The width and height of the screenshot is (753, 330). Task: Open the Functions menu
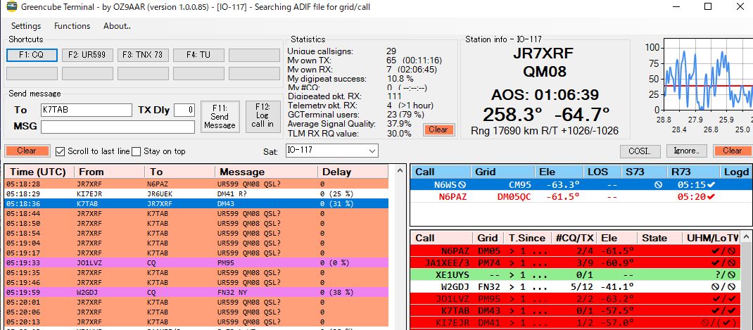(72, 26)
